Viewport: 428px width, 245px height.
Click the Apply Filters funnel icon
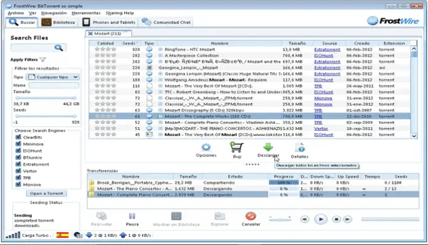pos(42,59)
